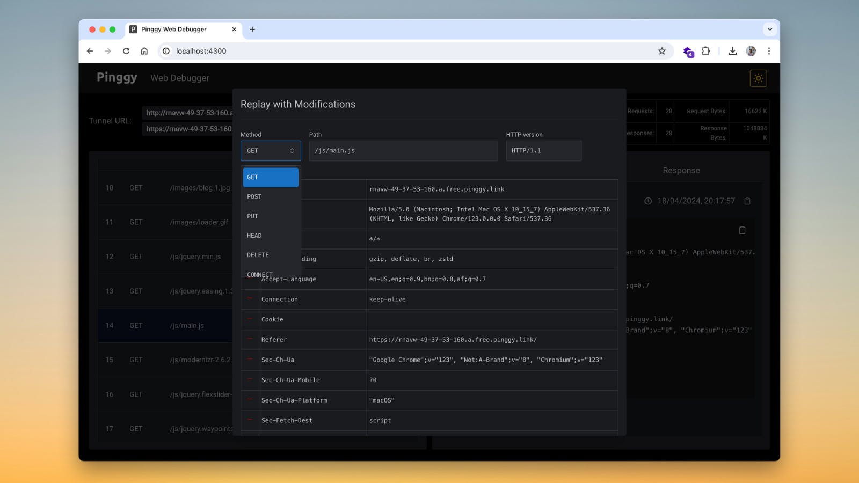Edit the ?0 value cell

tap(492, 380)
